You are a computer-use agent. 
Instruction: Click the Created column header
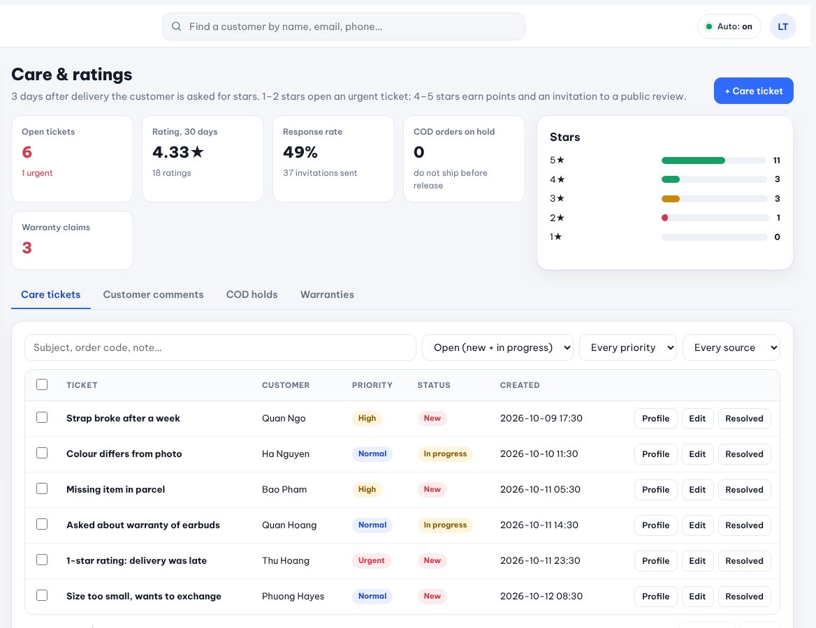(520, 385)
